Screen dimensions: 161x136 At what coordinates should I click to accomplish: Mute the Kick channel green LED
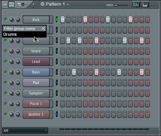(5, 19)
